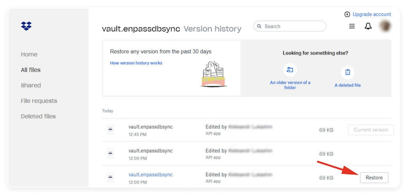Click An older version of a folder link
This screenshot has height=195, width=407.
[x=290, y=85]
